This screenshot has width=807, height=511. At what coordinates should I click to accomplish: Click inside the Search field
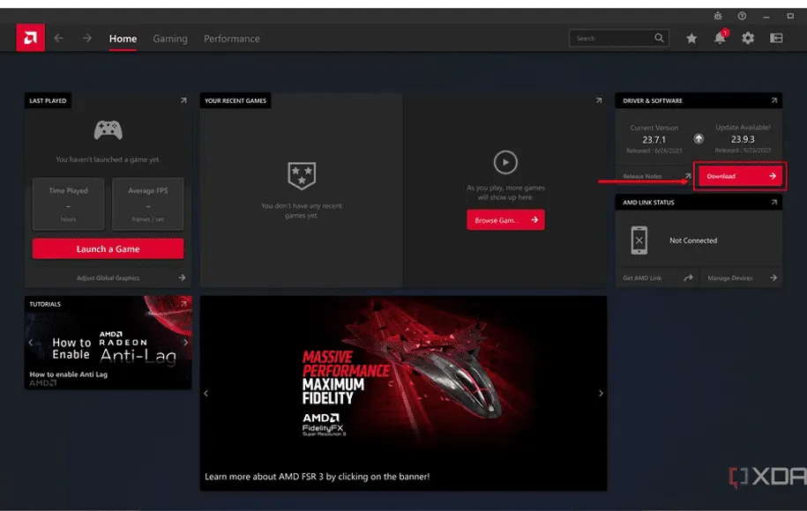click(x=613, y=39)
